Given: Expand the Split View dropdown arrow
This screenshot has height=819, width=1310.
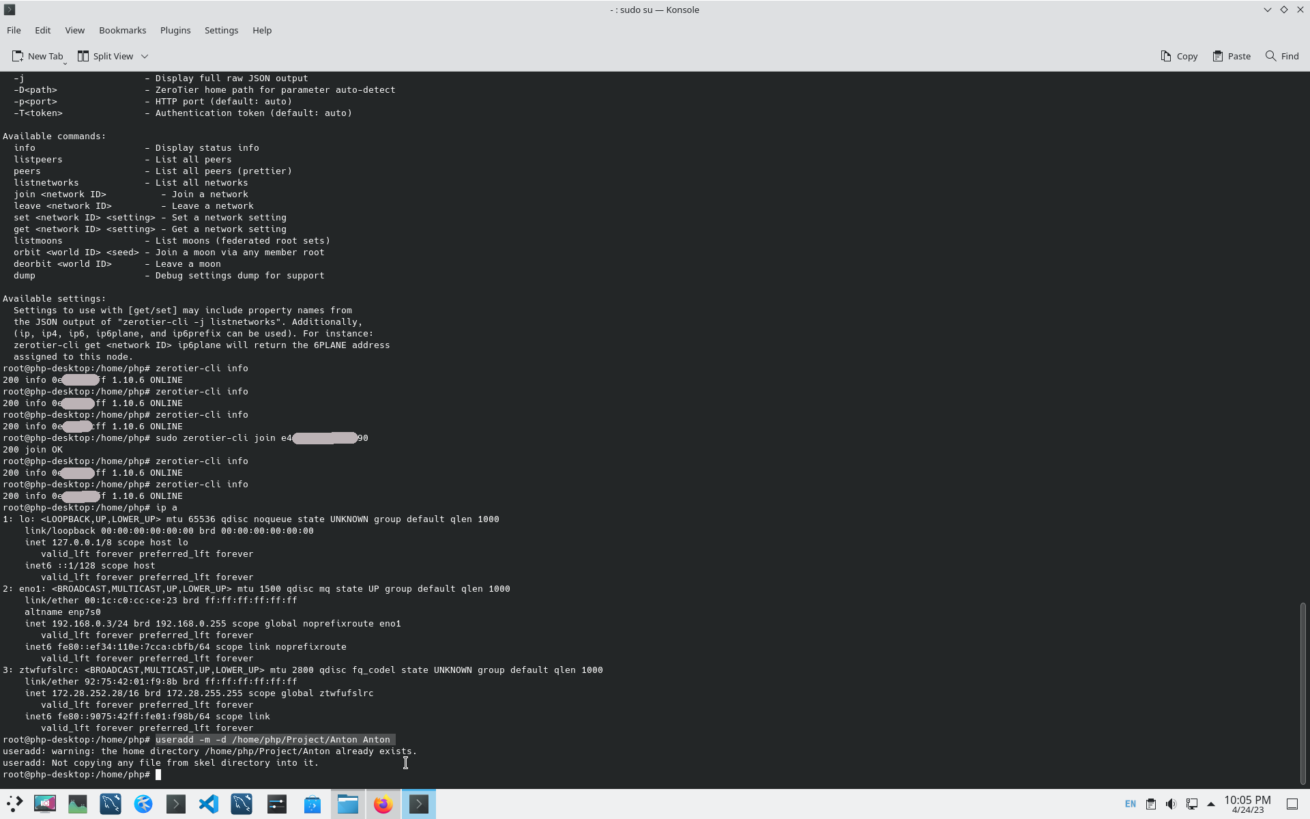Looking at the screenshot, I should tap(145, 56).
